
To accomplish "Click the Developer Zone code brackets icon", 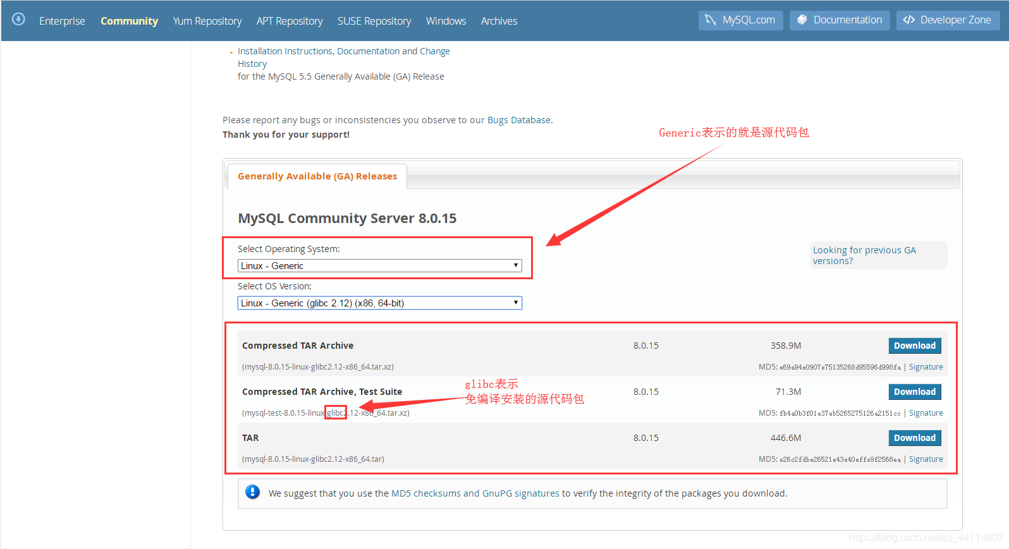I will pos(909,20).
